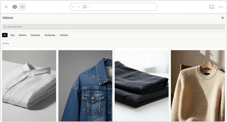Toggle the bottom panel layout icon
Image resolution: width=227 pixels, height=122 pixels.
pos(211,7)
